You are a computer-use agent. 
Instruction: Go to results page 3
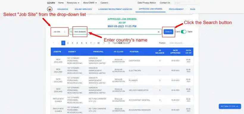[x=72, y=43]
